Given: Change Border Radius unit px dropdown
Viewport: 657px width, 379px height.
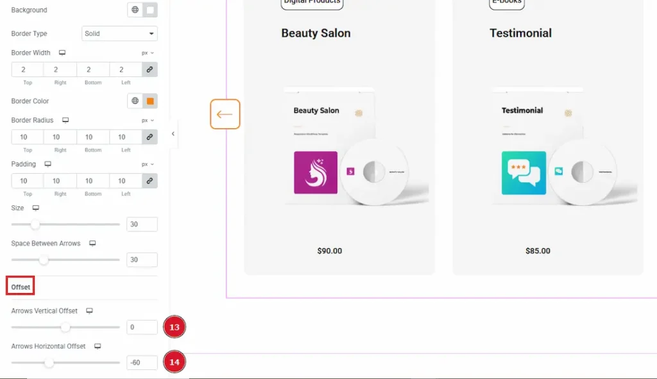Looking at the screenshot, I should (148, 120).
